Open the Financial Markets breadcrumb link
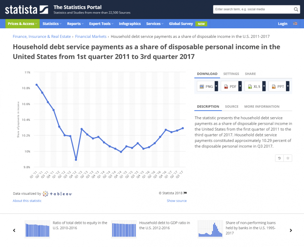Viewport: 304px width, 247px height. (x=91, y=37)
